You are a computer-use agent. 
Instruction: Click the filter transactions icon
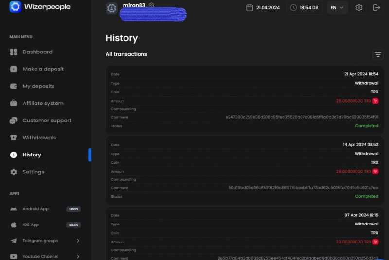(378, 54)
